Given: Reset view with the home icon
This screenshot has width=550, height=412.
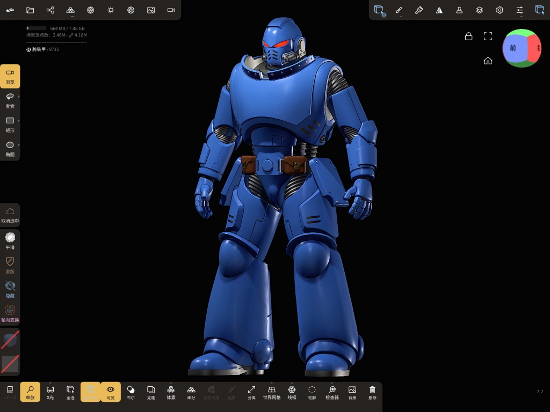Looking at the screenshot, I should (x=488, y=61).
